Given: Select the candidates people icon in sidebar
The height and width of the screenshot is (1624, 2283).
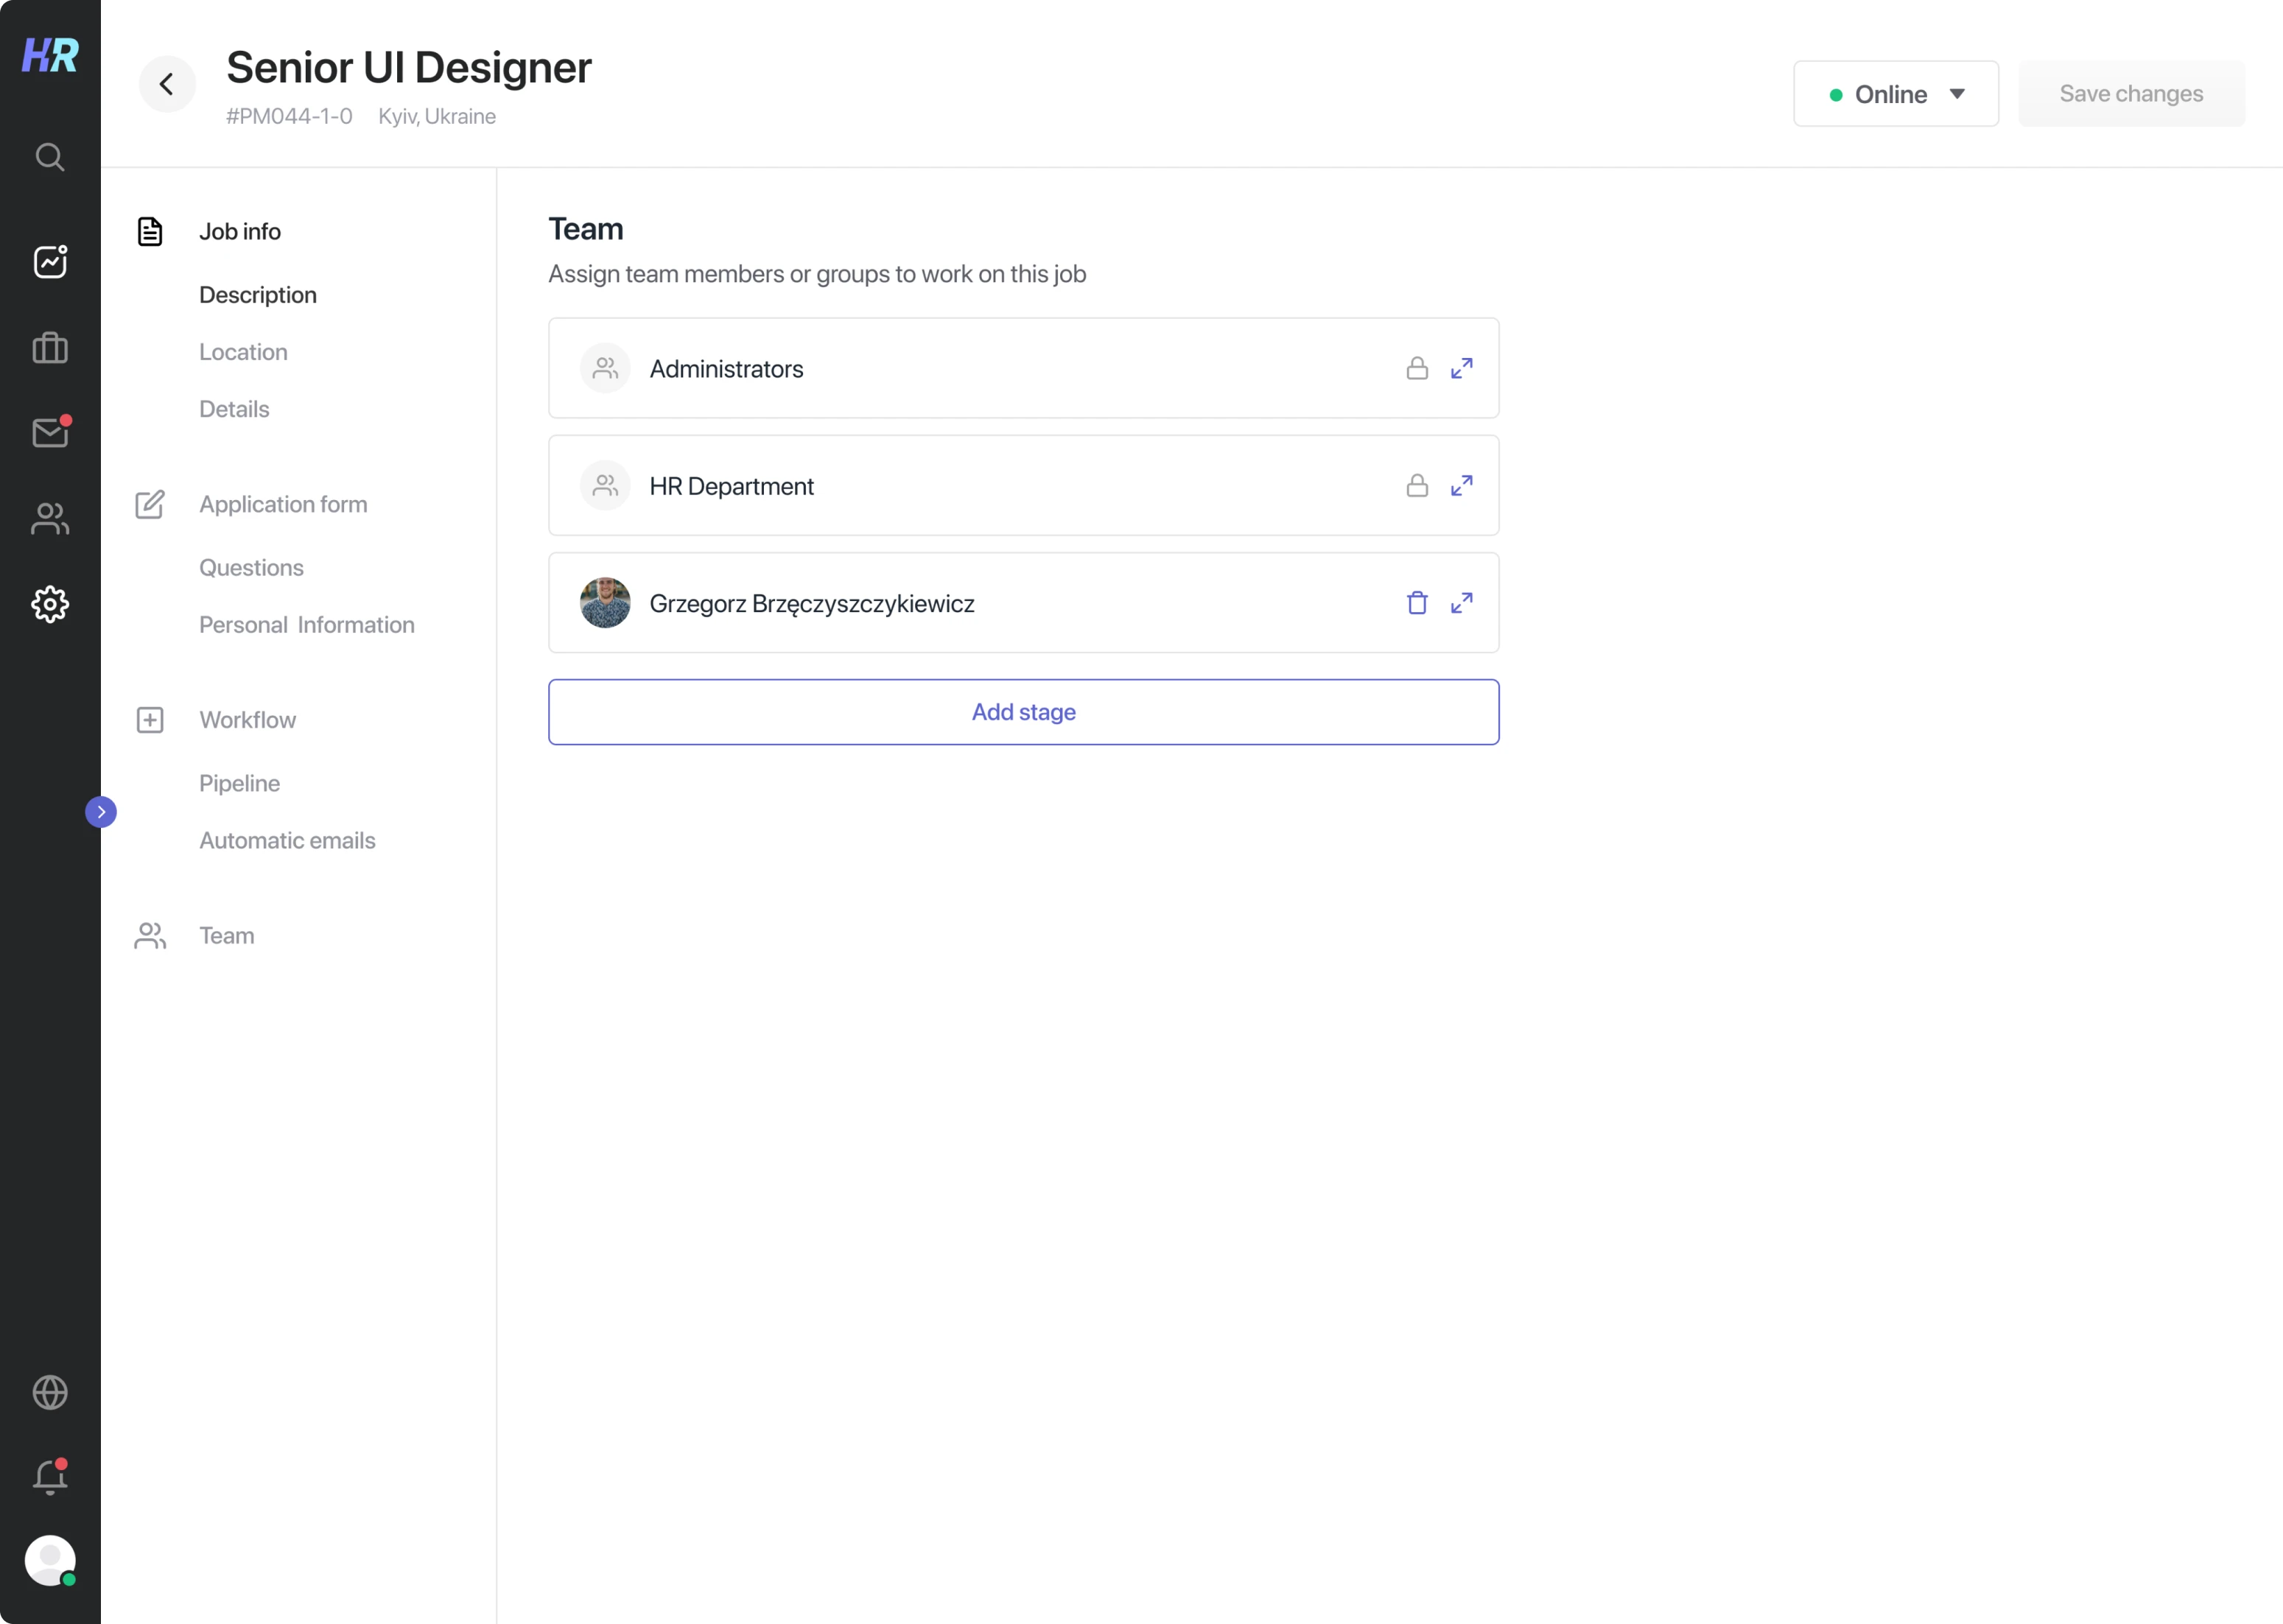Looking at the screenshot, I should [49, 519].
